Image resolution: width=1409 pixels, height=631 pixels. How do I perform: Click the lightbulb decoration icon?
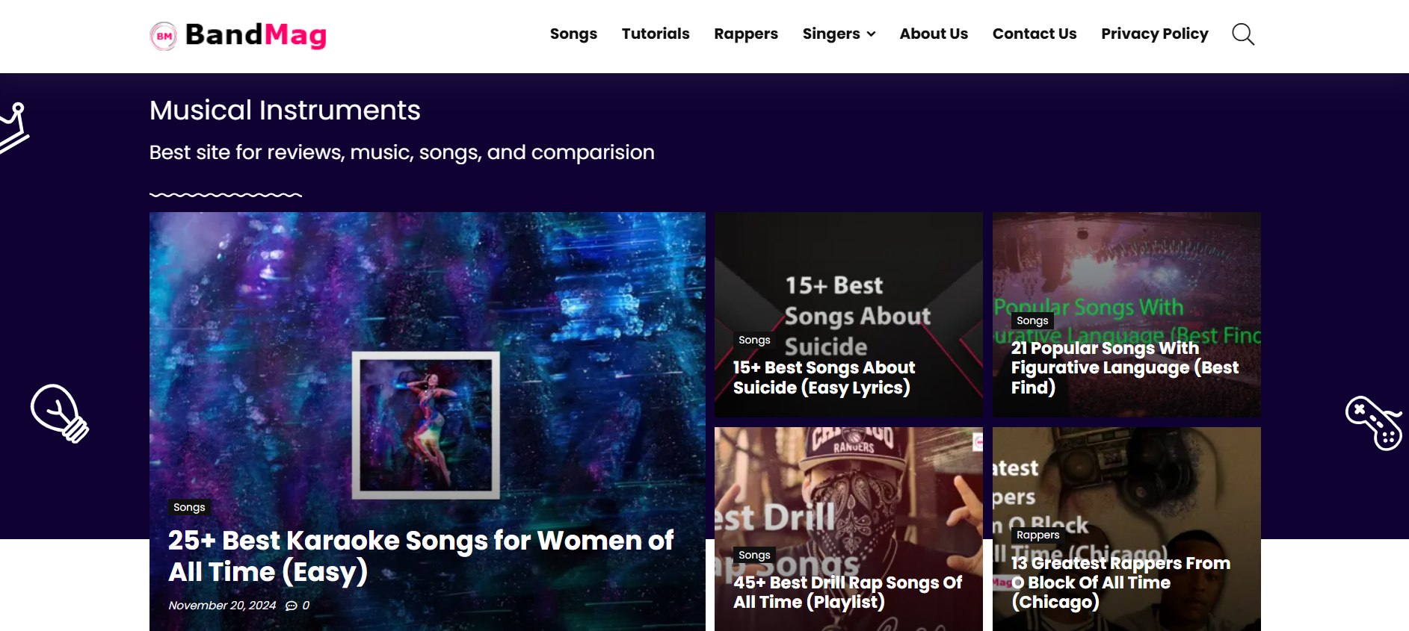tap(59, 413)
